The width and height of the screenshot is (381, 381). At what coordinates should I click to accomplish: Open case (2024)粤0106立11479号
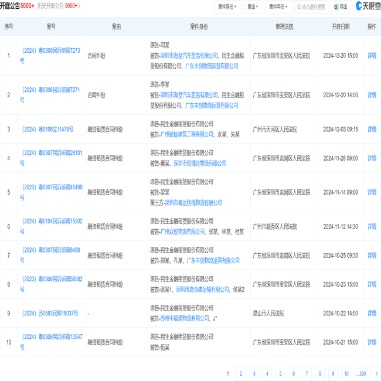(x=47, y=130)
